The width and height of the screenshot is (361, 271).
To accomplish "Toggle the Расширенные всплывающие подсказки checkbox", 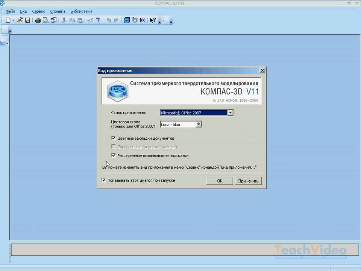I will [114, 155].
